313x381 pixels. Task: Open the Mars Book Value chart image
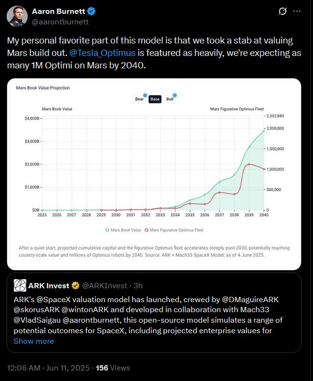(x=154, y=174)
